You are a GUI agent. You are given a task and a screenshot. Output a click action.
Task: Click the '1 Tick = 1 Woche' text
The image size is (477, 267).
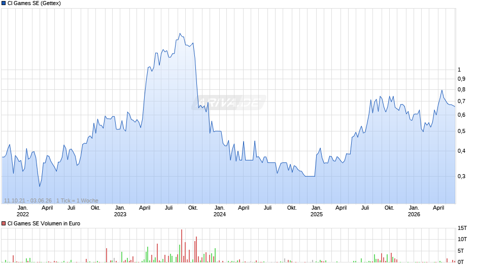pyautogui.click(x=77, y=201)
